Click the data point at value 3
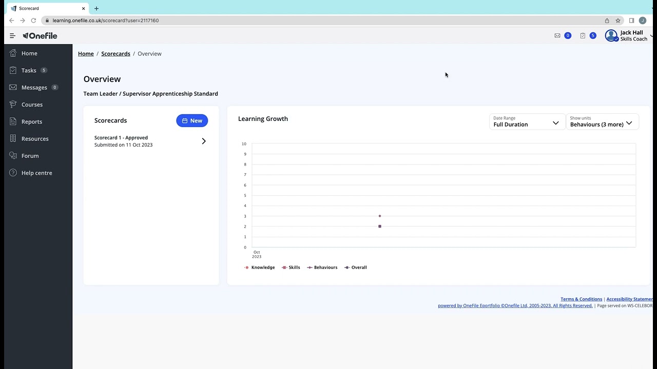Screen dimensions: 657x369 tap(380, 216)
